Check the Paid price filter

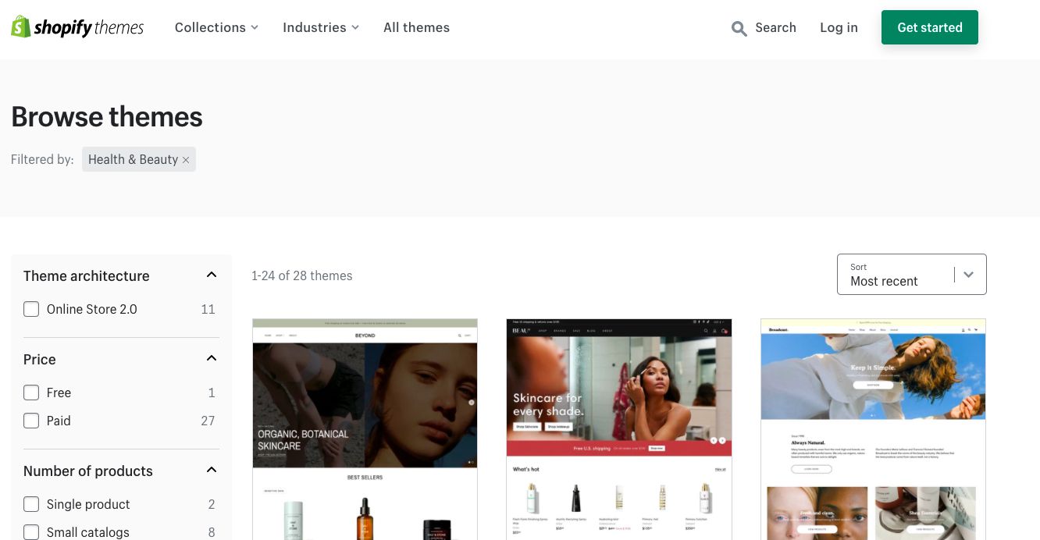pos(31,421)
